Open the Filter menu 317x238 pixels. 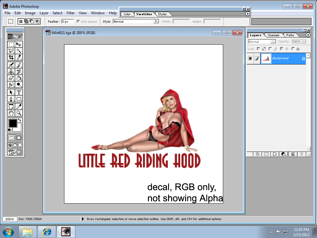71,13
